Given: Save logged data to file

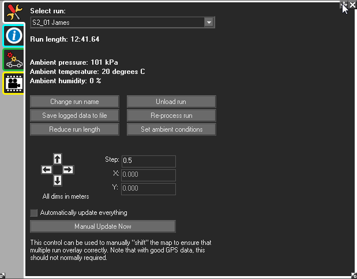Looking at the screenshot, I should pos(74,116).
